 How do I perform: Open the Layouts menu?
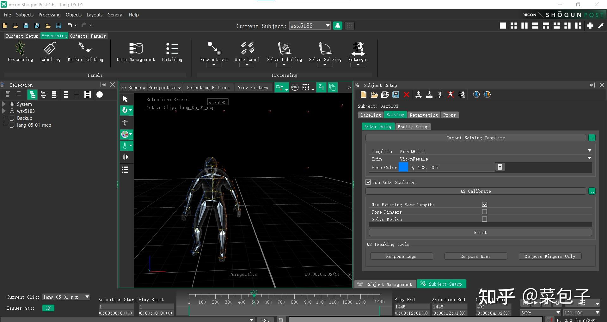pyautogui.click(x=94, y=15)
